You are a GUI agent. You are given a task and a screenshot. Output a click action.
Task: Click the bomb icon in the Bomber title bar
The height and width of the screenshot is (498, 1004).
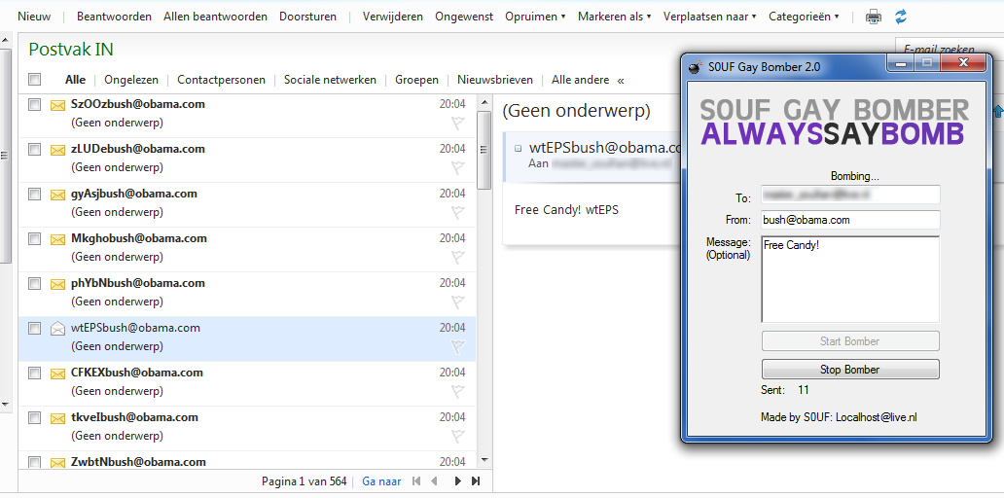pos(694,66)
